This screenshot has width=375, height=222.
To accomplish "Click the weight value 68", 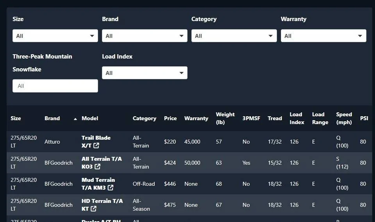I will (219, 184).
